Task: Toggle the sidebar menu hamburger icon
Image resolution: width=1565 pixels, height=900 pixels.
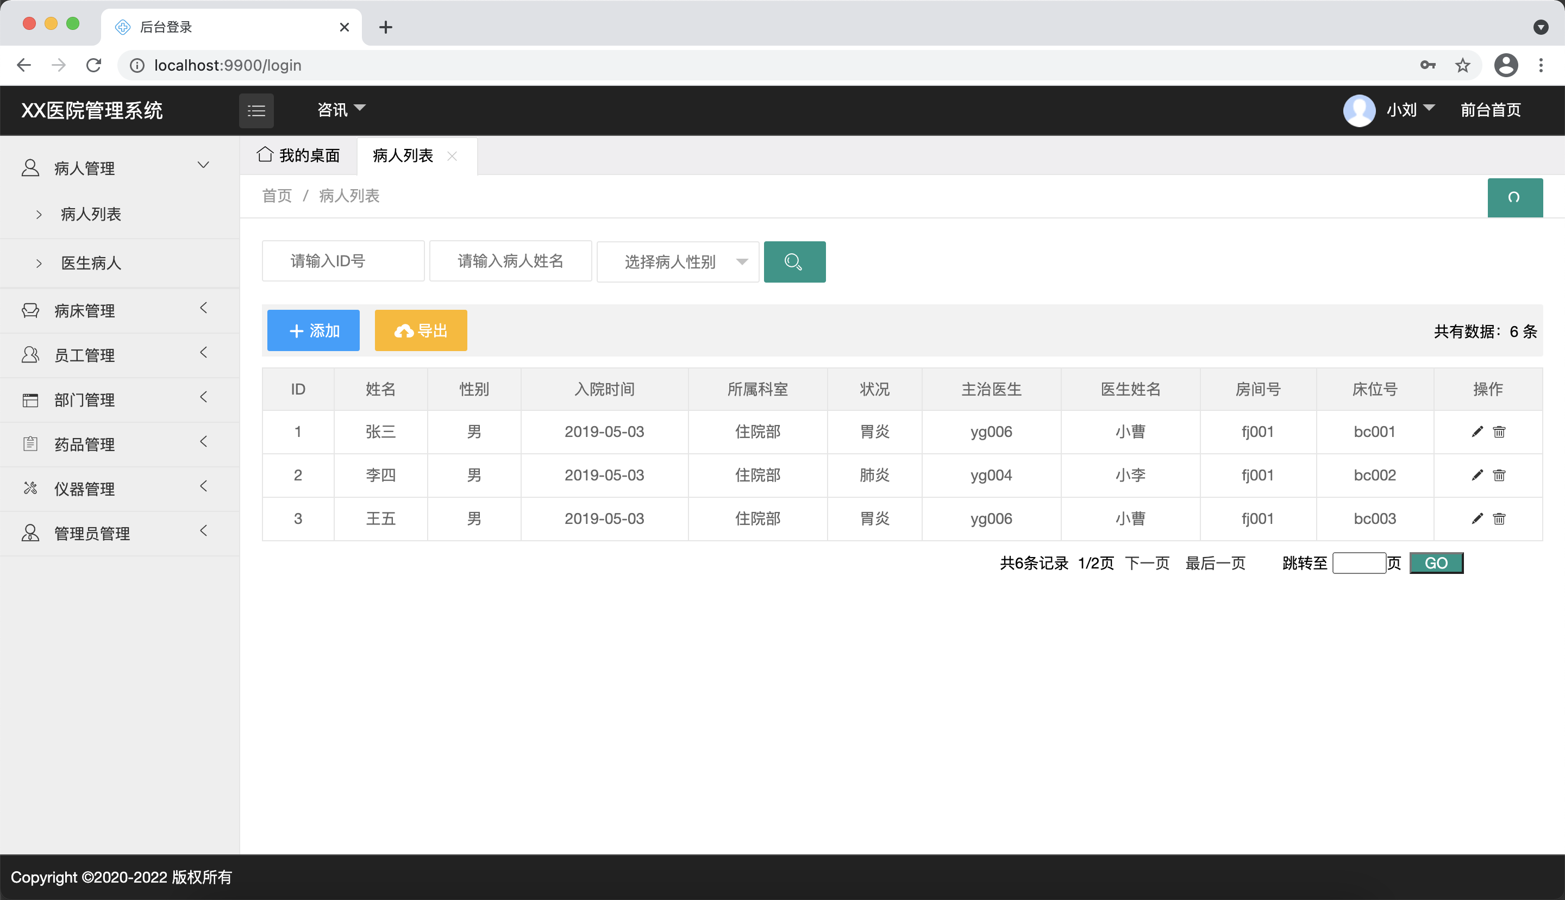Action: click(x=256, y=111)
